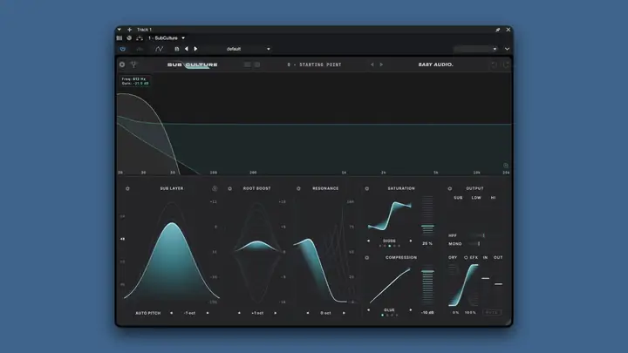Toggle the EFX power button

click(466, 258)
